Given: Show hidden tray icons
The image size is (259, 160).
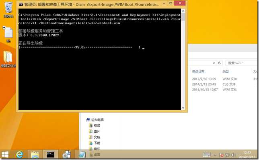Looking at the screenshot, I should click(x=215, y=155).
